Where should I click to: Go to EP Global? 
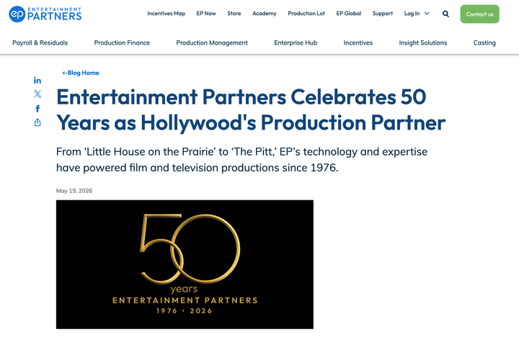349,13
